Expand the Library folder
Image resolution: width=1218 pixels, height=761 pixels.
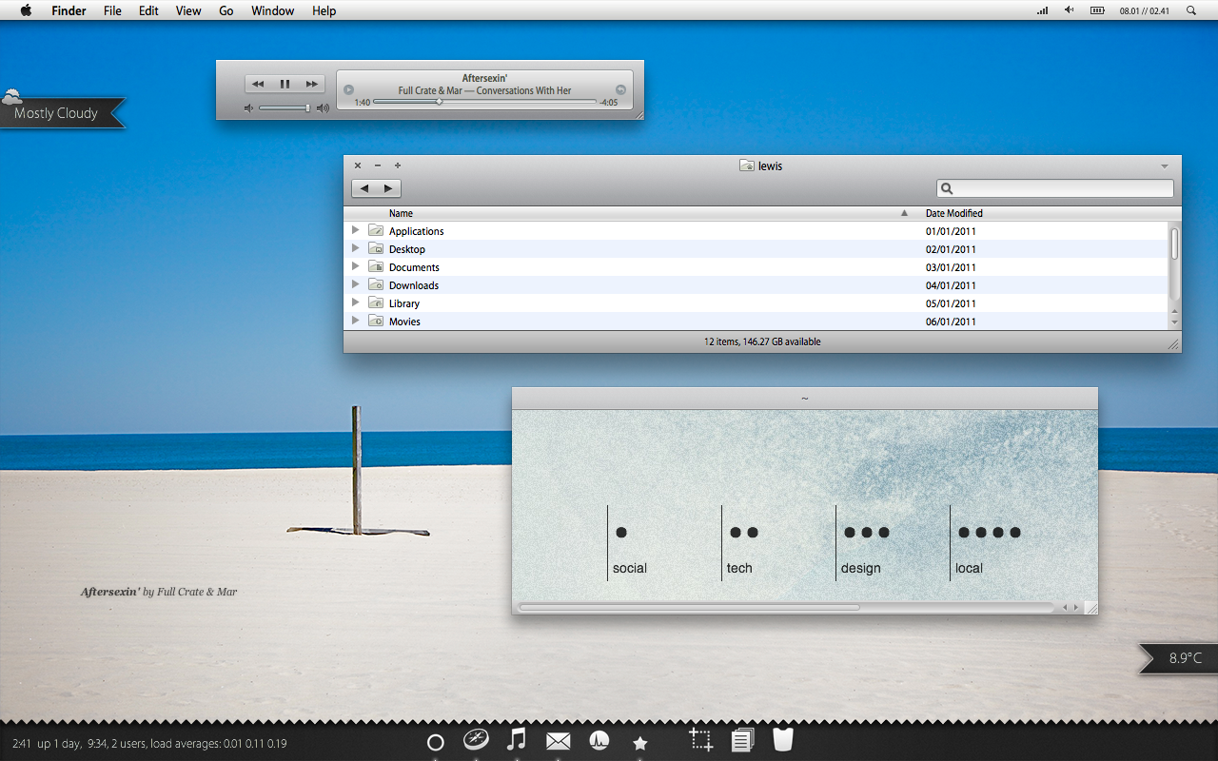point(356,302)
